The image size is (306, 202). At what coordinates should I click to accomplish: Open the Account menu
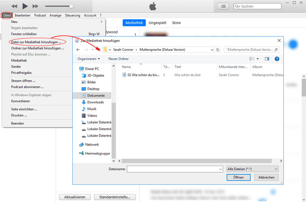tap(90, 15)
